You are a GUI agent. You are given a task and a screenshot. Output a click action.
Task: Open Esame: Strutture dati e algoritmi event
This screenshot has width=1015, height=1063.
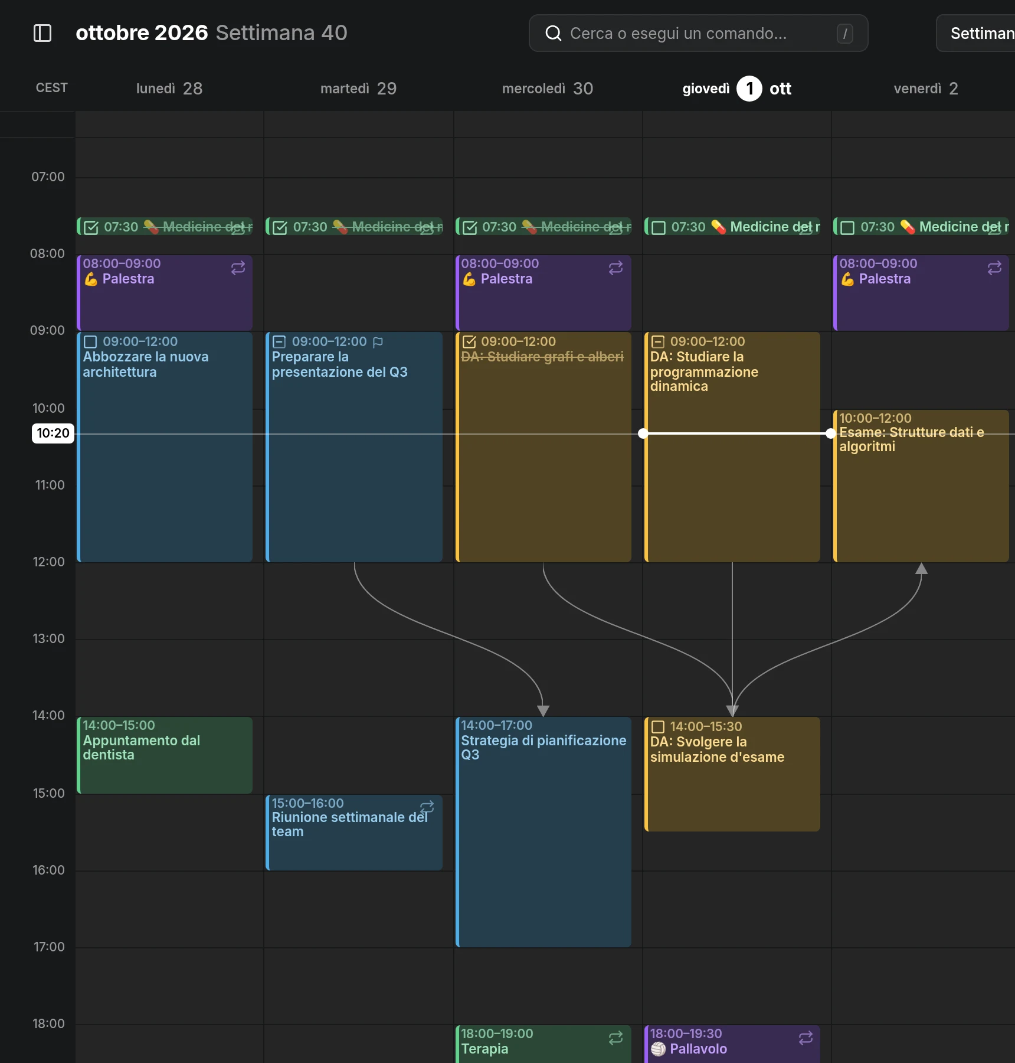coord(921,486)
